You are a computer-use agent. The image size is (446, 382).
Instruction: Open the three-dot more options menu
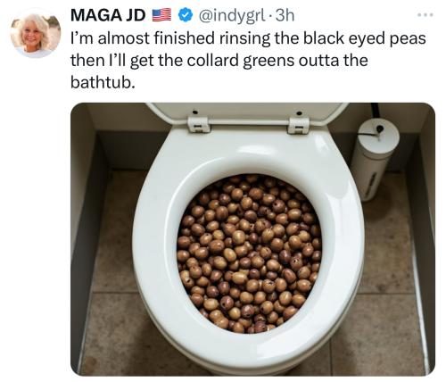(x=425, y=14)
